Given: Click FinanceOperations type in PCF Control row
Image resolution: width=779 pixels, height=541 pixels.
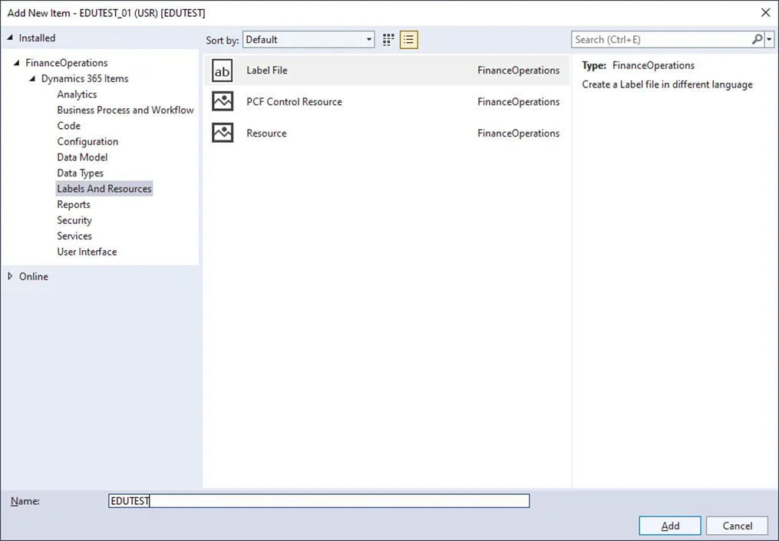Looking at the screenshot, I should [519, 102].
